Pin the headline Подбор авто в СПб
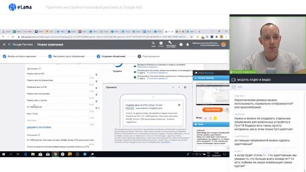Image resolution: width=306 pixels, height=172 pixels. coord(97,75)
